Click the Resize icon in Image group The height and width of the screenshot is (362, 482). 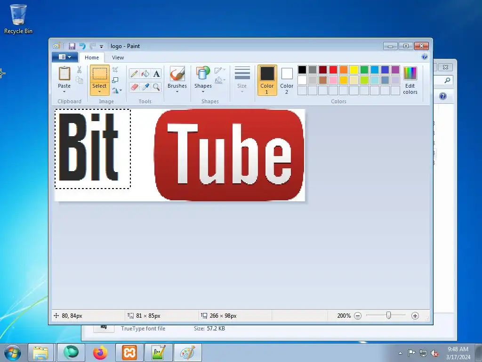coord(115,80)
